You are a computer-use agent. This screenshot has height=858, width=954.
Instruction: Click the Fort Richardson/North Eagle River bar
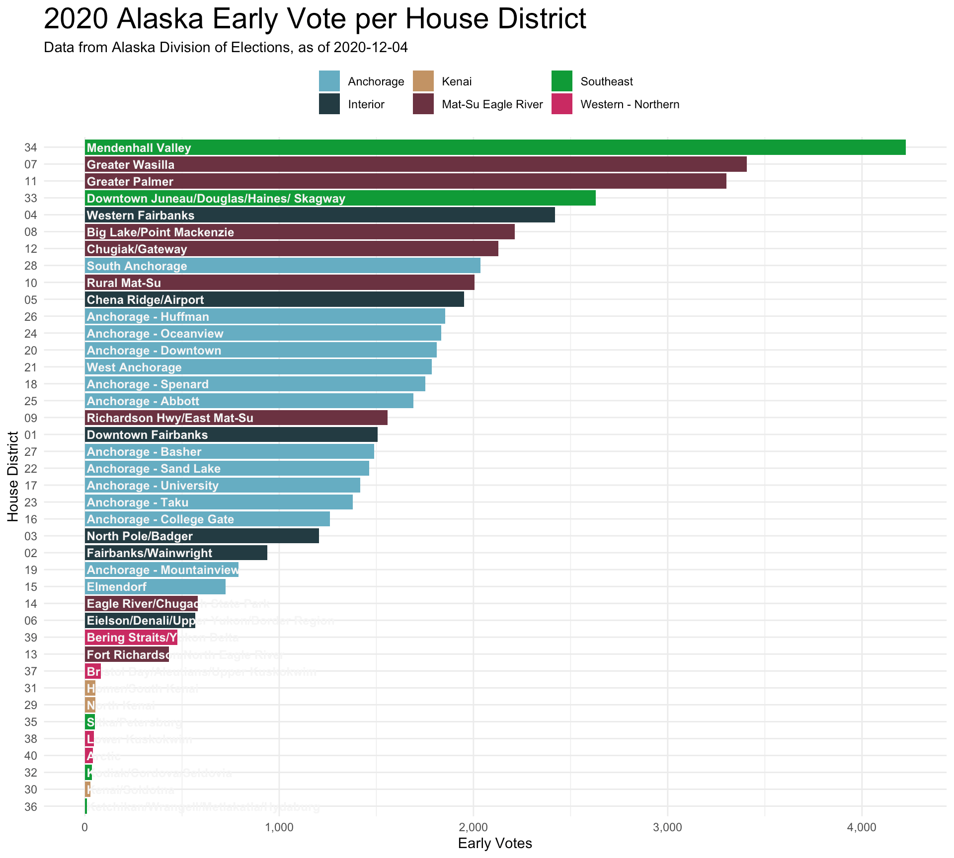point(127,654)
